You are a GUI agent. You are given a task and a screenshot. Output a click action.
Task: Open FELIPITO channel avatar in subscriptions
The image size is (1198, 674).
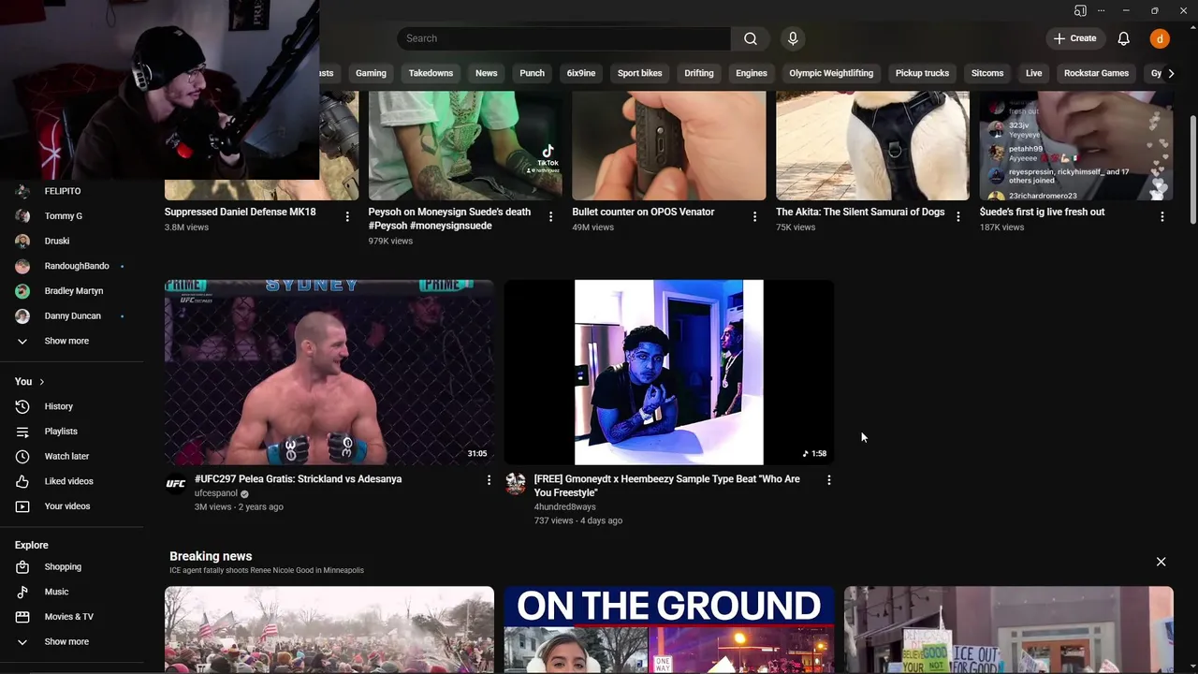click(x=22, y=191)
